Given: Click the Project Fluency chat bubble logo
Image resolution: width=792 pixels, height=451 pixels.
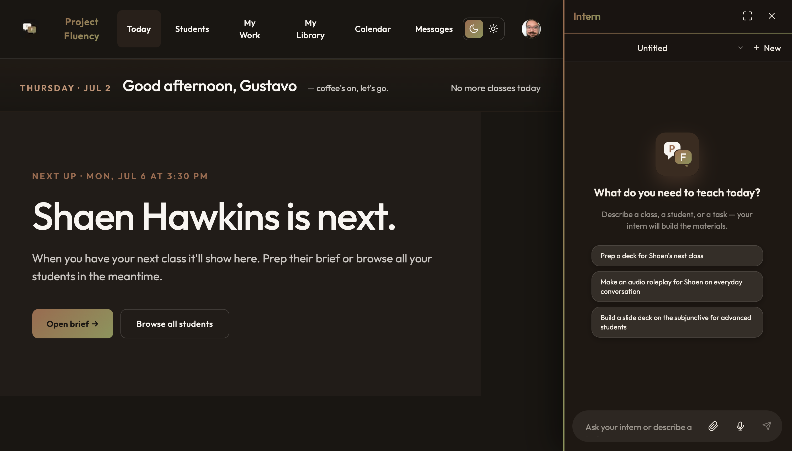Looking at the screenshot, I should click(x=29, y=29).
